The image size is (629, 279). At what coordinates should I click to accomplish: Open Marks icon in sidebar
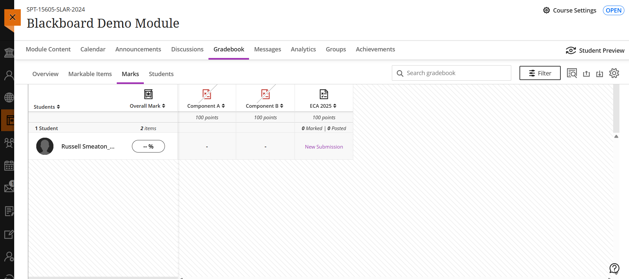[9, 211]
